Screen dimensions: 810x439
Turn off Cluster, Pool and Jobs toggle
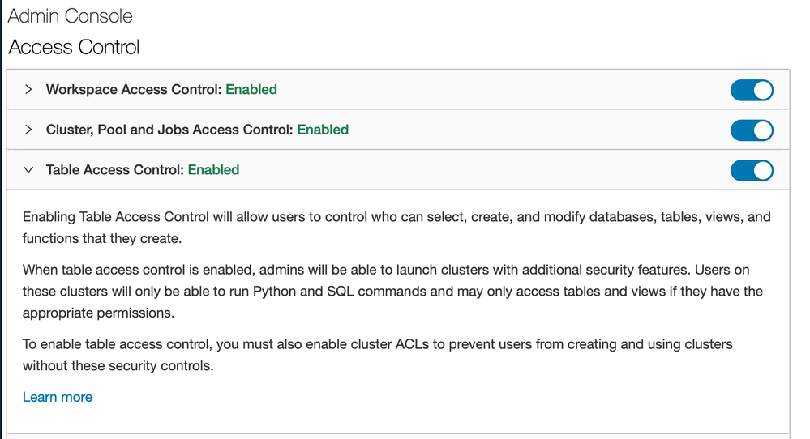pos(752,130)
